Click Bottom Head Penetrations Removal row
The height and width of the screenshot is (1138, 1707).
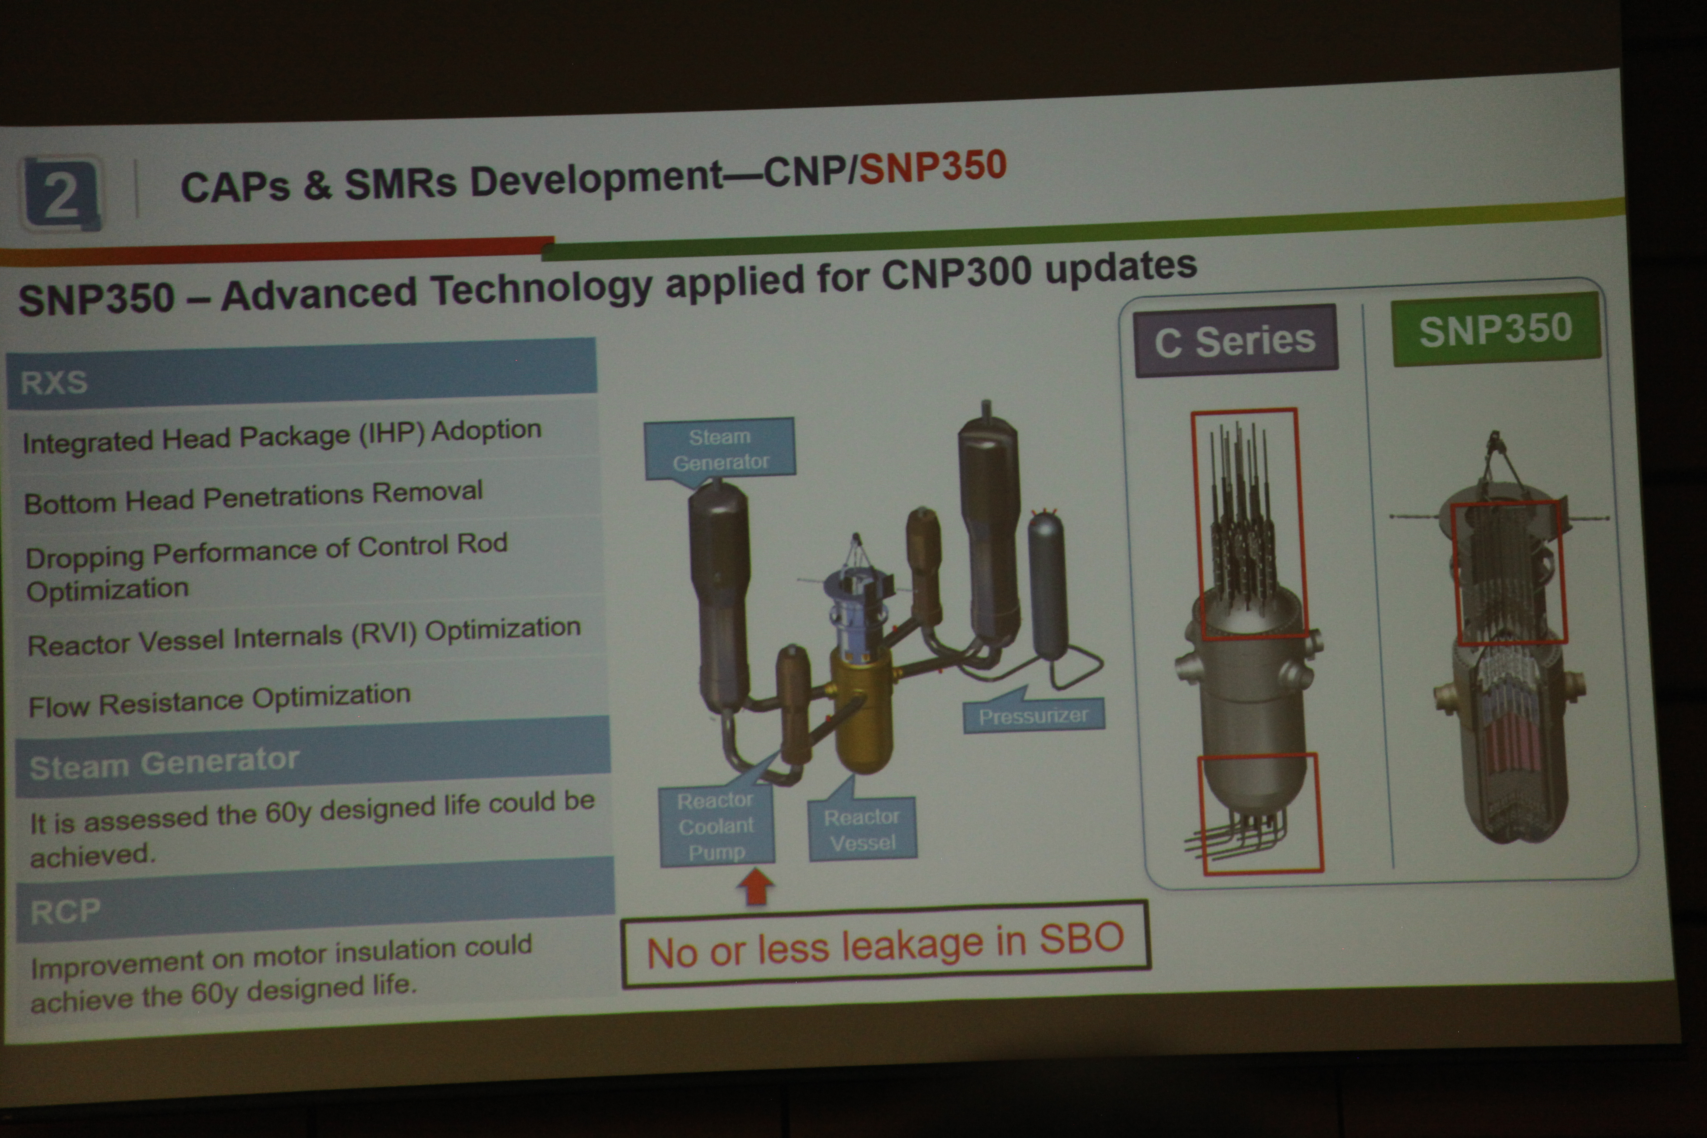click(253, 497)
